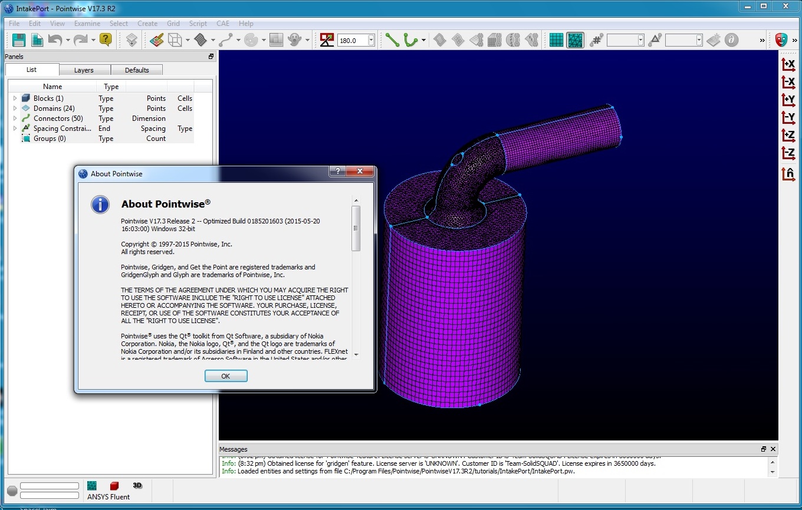Show hidden toolbar items via chevron

coord(762,40)
